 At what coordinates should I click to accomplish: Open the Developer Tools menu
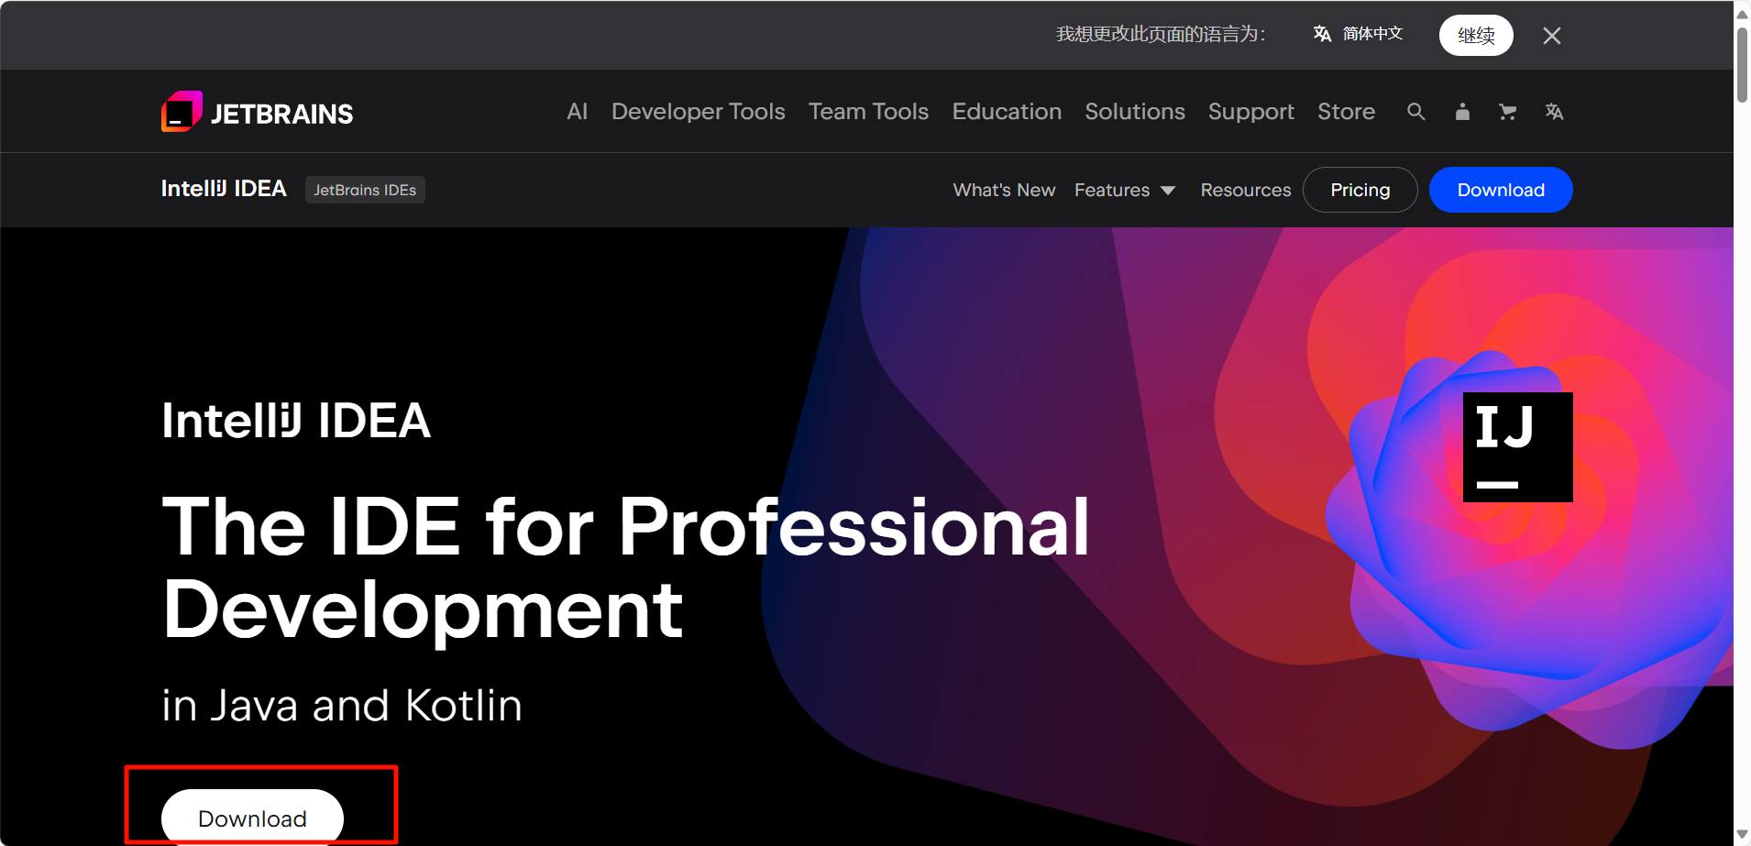click(698, 112)
